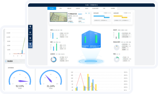Click the blue 3D cube in center
The width and height of the screenshot is (158, 94).
click(x=91, y=39)
